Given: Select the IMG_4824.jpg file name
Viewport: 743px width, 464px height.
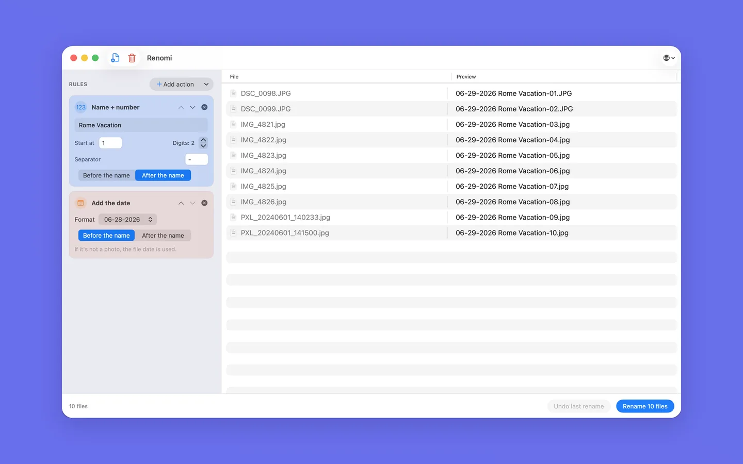Looking at the screenshot, I should [x=264, y=171].
